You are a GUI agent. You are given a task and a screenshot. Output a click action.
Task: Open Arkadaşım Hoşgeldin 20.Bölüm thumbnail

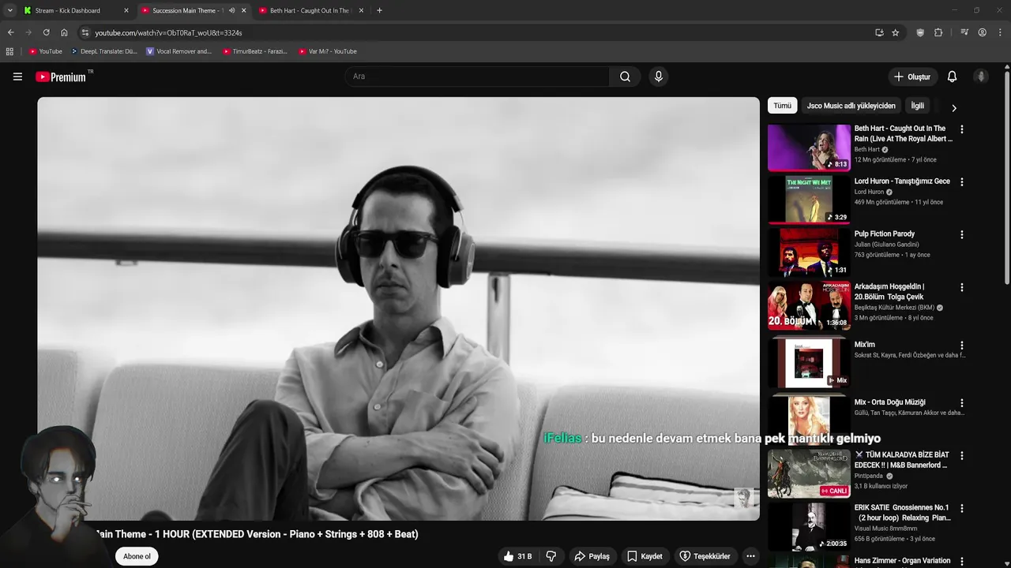[x=809, y=305]
